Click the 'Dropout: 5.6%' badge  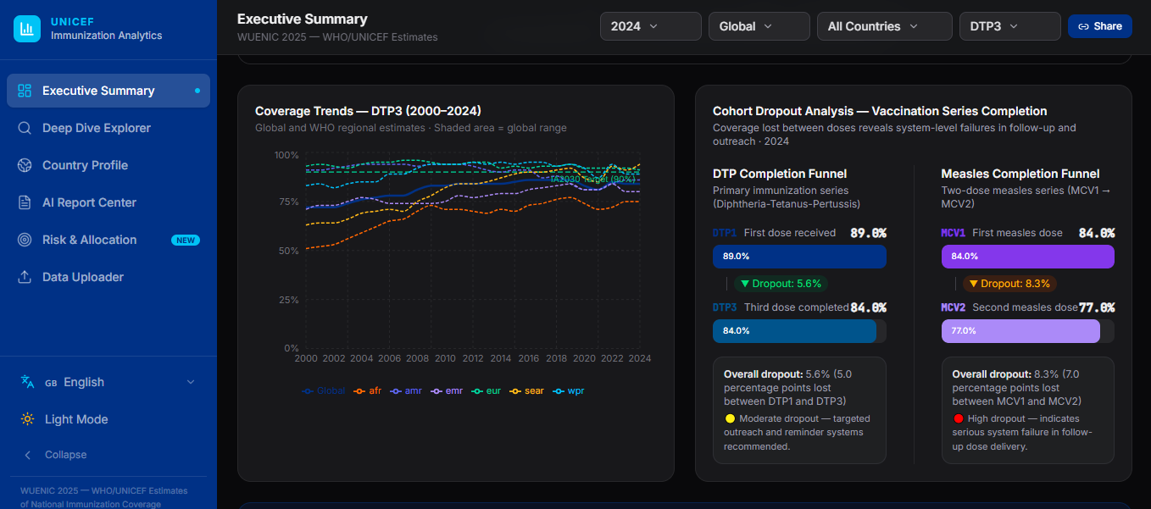coord(781,284)
